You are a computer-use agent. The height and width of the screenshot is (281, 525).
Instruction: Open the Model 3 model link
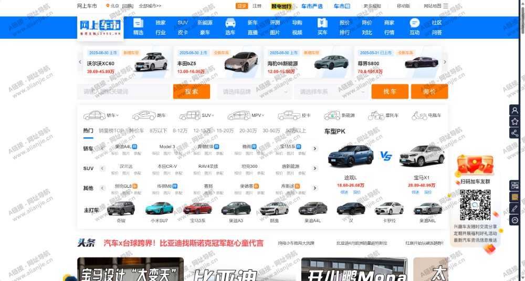point(167,146)
